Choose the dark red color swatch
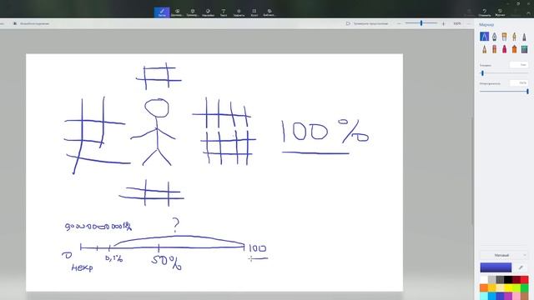This screenshot has width=534, height=300. pos(516,280)
